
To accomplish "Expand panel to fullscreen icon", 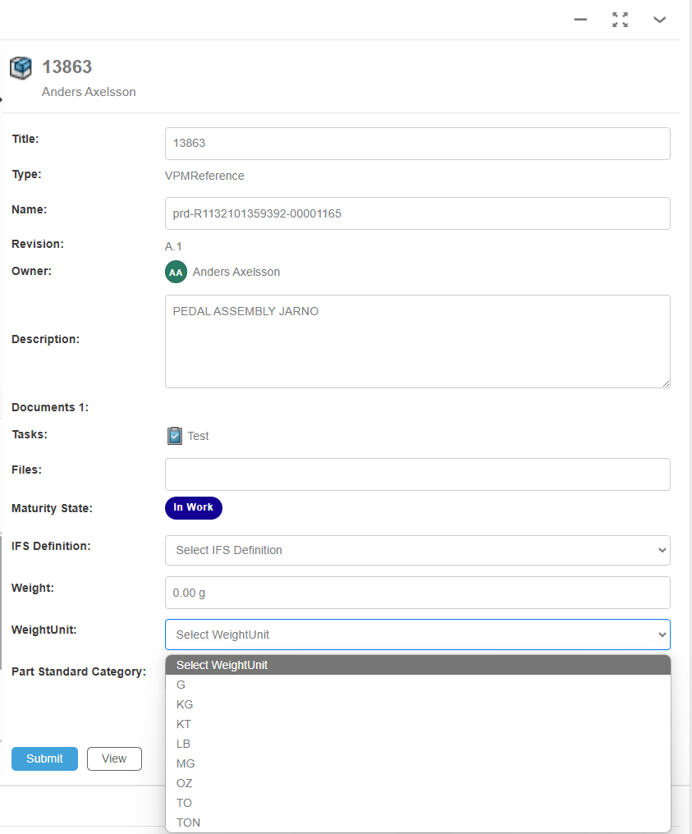I will (620, 20).
